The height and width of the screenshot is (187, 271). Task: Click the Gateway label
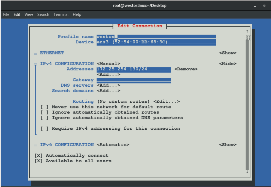[x=83, y=80]
